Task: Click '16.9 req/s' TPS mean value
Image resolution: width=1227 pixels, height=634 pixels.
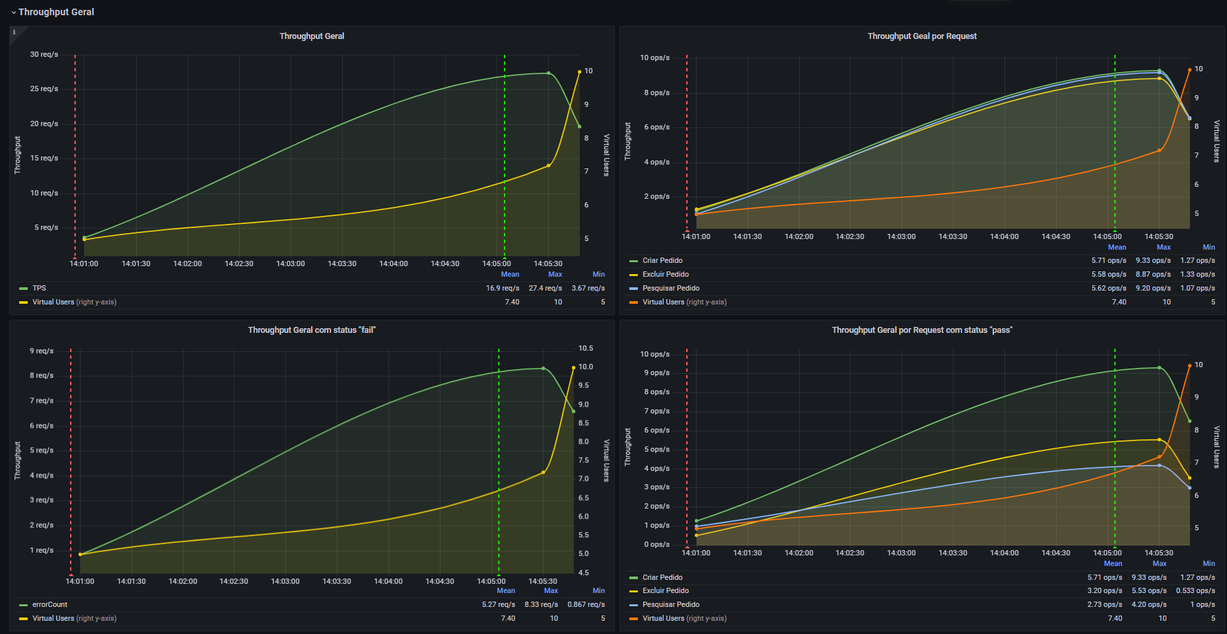Action: [x=503, y=288]
